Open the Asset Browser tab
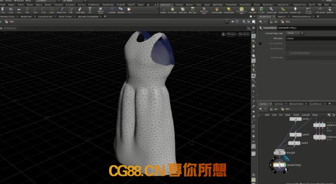The image size is (336, 184). coord(315,104)
